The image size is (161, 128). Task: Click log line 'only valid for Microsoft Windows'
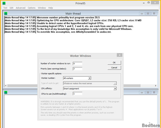point(68,29)
